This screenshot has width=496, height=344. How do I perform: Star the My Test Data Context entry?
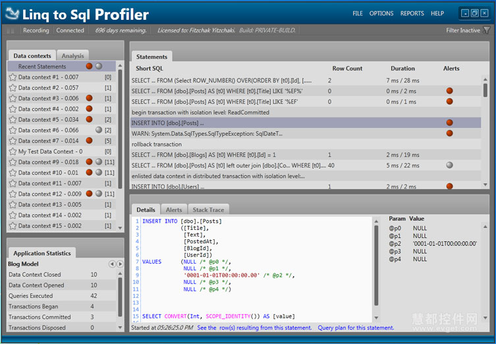click(13, 152)
